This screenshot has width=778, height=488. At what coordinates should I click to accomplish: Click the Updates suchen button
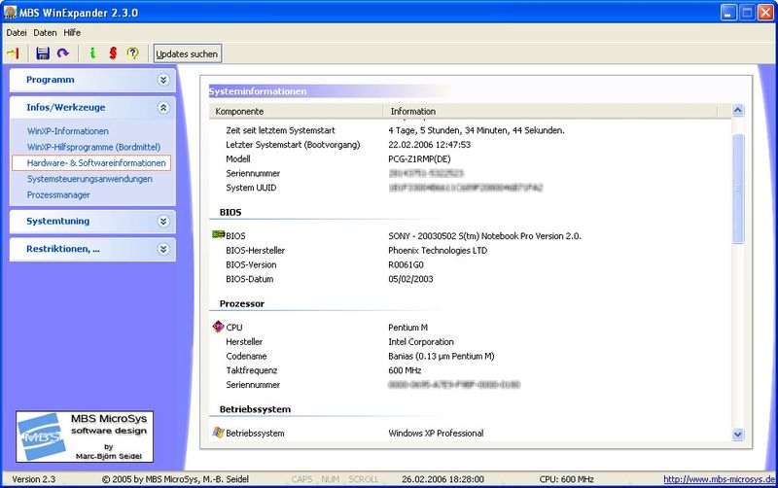188,53
